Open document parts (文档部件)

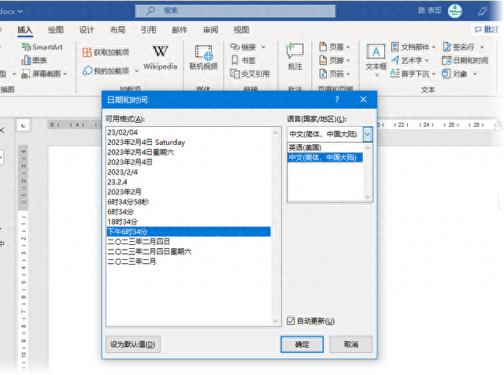[410, 47]
